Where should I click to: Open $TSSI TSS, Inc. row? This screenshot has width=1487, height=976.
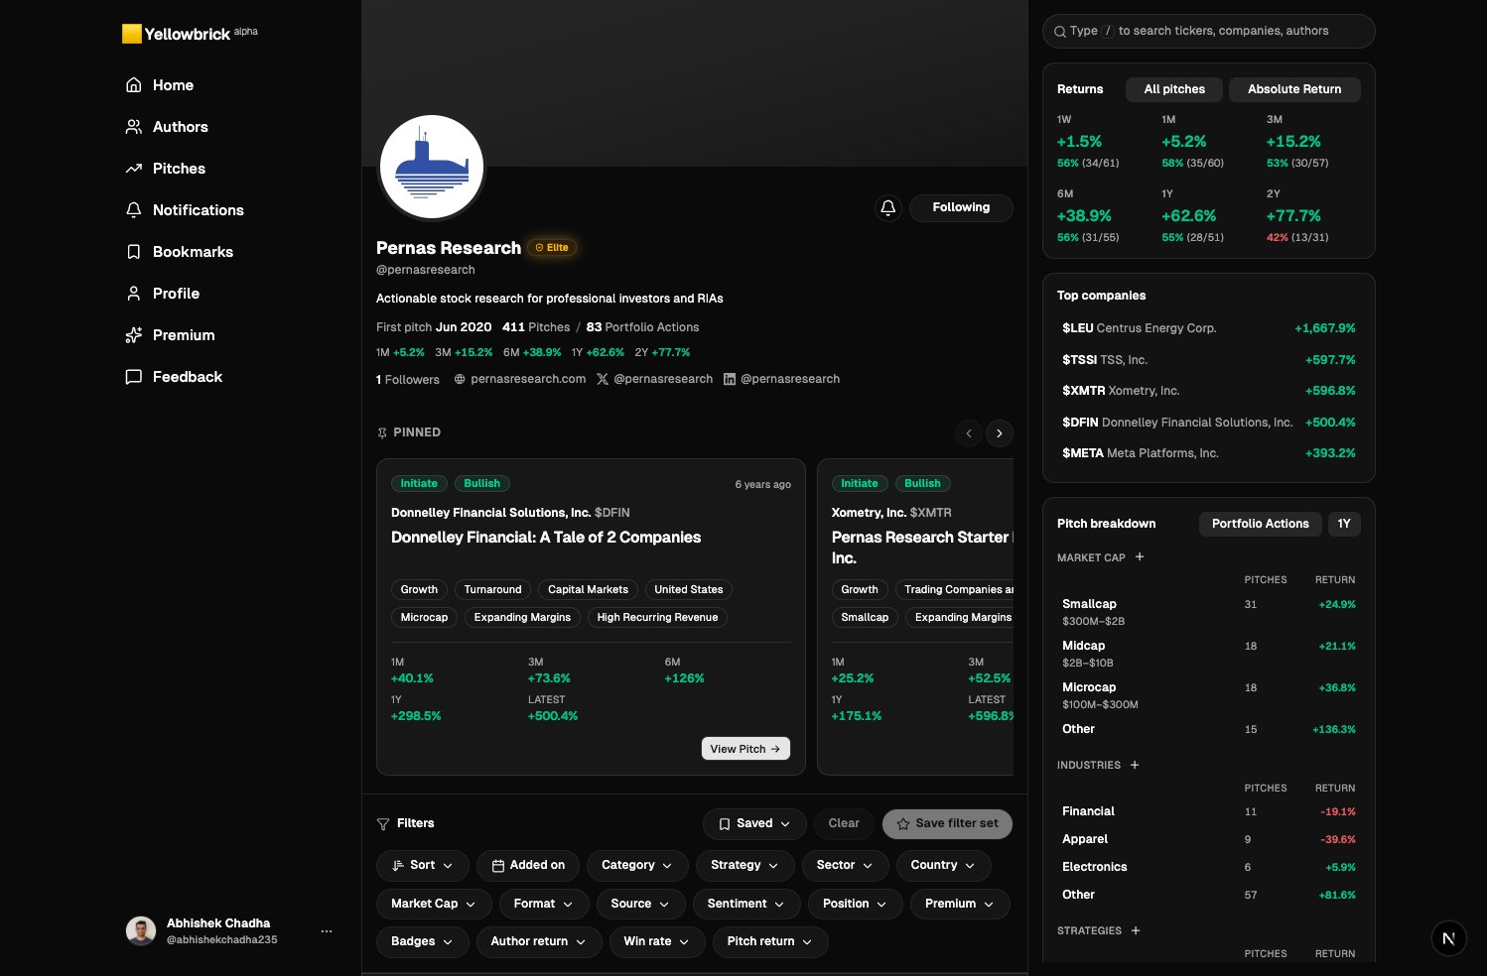pyautogui.click(x=1209, y=360)
